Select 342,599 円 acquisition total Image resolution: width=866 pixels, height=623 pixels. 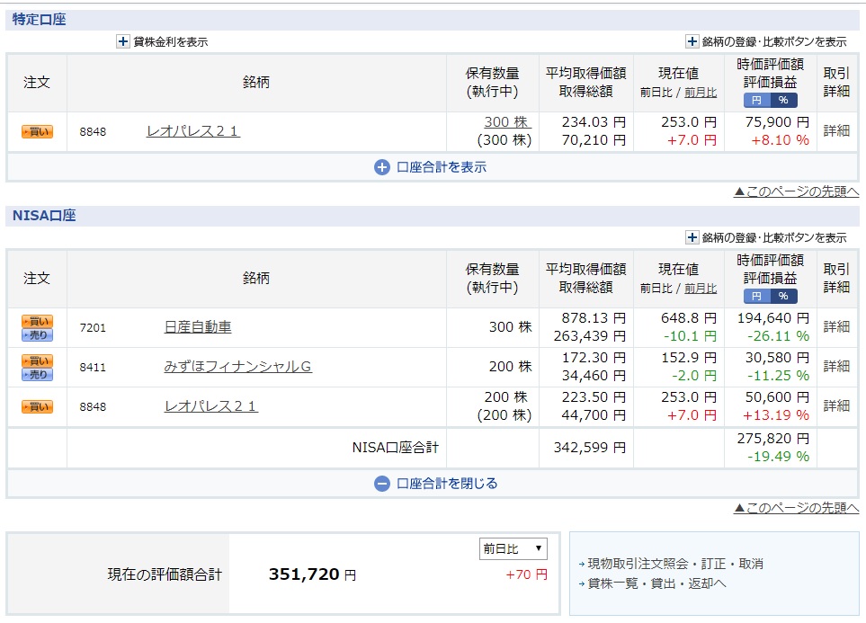(590, 448)
